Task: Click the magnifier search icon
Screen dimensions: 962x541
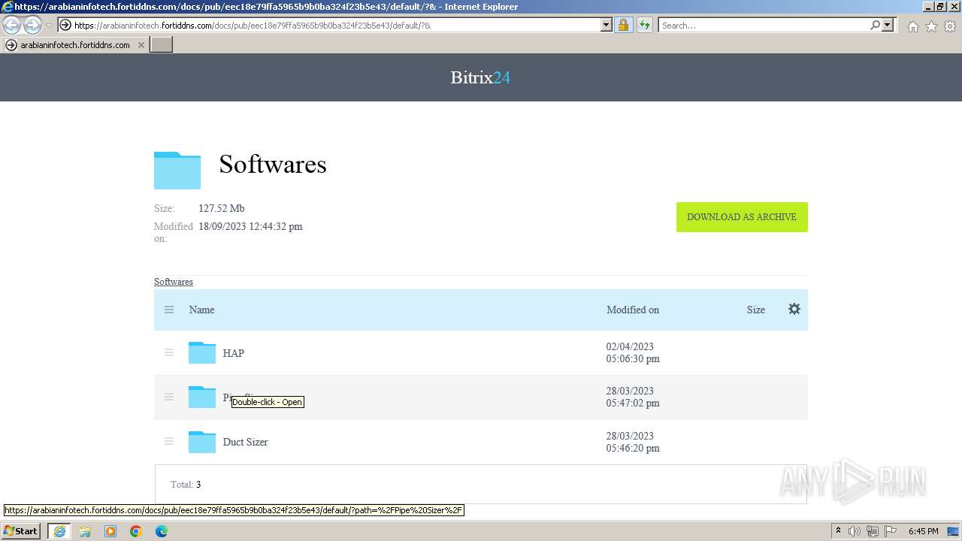Action: 875,26
